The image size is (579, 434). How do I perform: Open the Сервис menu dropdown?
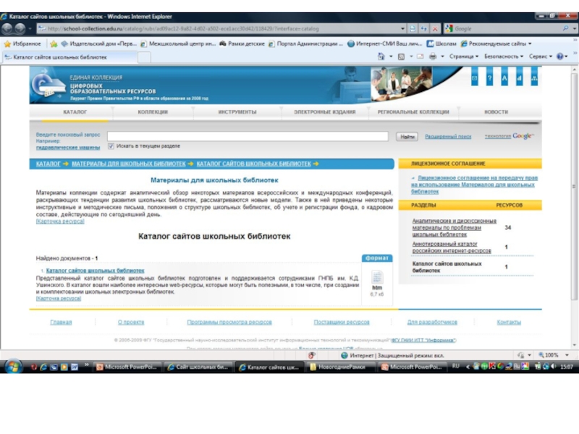[541, 56]
